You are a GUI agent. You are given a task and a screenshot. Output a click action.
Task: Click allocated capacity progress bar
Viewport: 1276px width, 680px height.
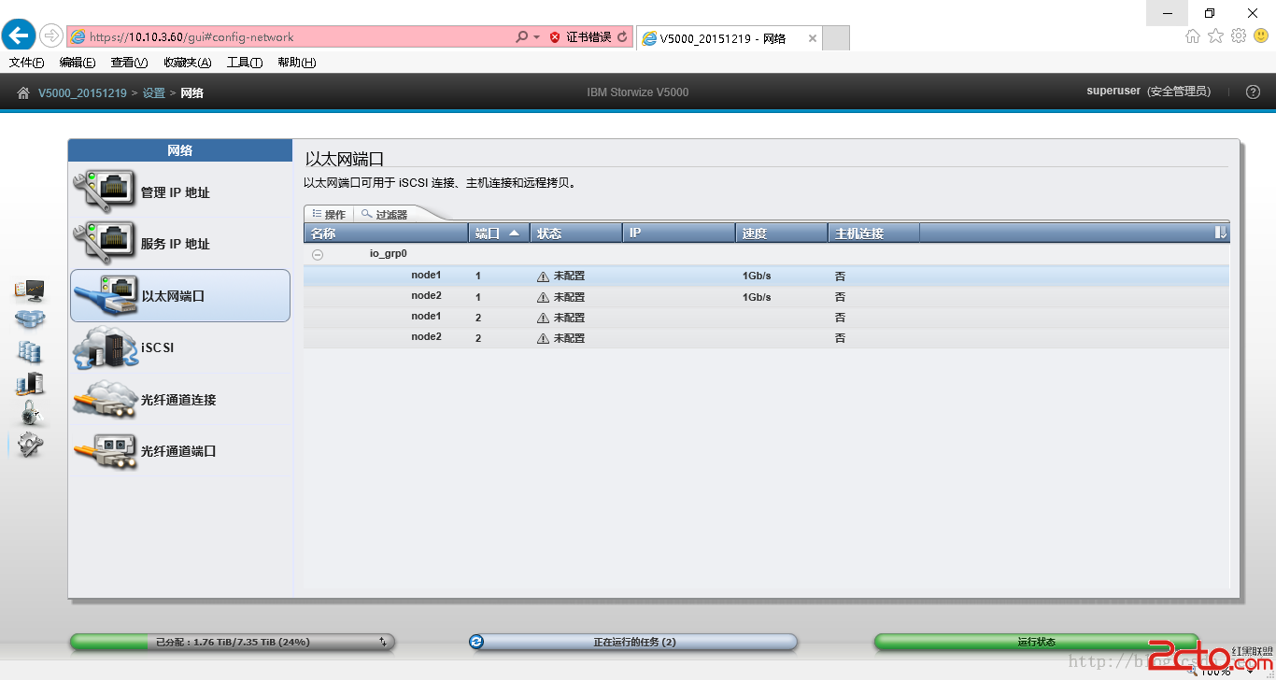[232, 642]
